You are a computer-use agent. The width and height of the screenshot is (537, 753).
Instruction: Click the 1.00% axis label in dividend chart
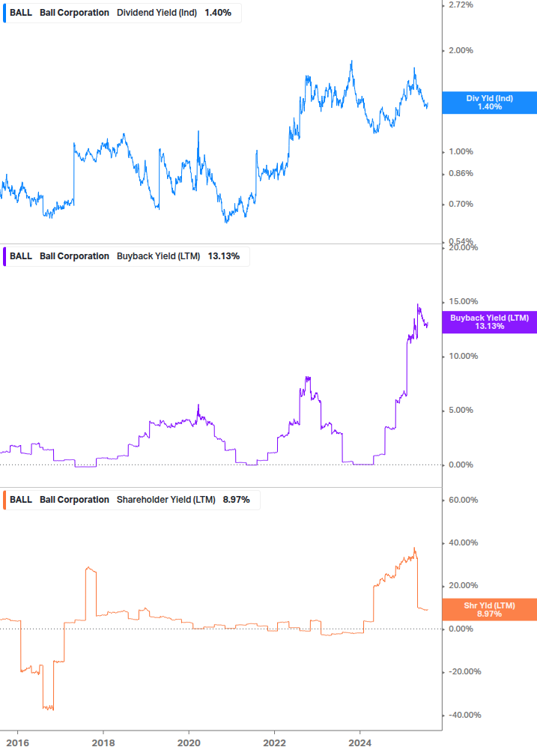[x=461, y=152]
